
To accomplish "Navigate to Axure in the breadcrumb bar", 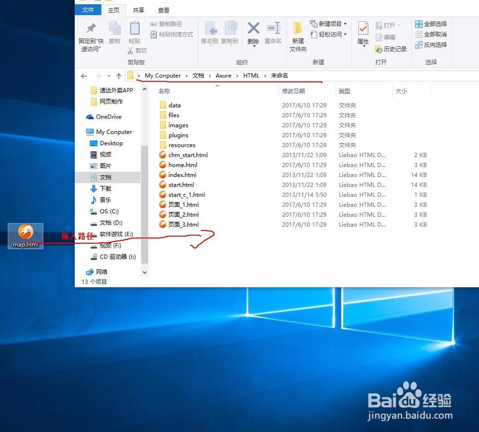I will 223,75.
